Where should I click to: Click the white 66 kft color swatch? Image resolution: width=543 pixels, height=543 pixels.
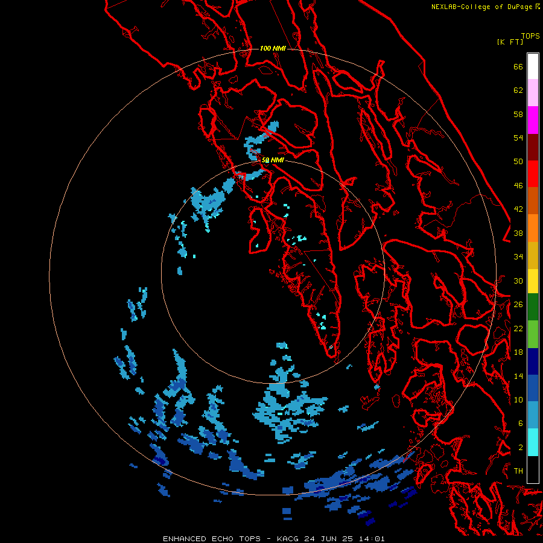click(x=533, y=66)
